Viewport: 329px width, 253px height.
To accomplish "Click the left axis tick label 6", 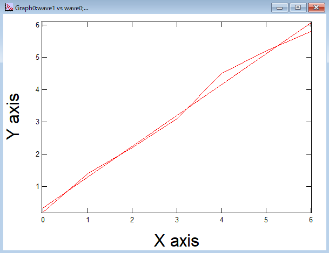I will click(37, 25).
